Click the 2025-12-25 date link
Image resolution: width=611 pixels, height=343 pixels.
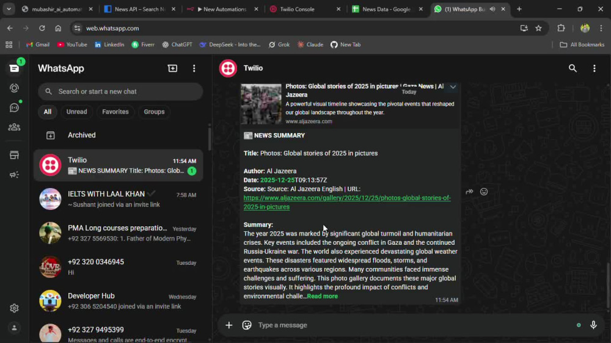277,180
